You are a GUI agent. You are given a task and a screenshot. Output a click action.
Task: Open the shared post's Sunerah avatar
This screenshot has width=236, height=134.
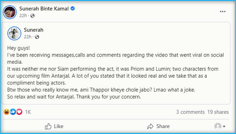14,33
